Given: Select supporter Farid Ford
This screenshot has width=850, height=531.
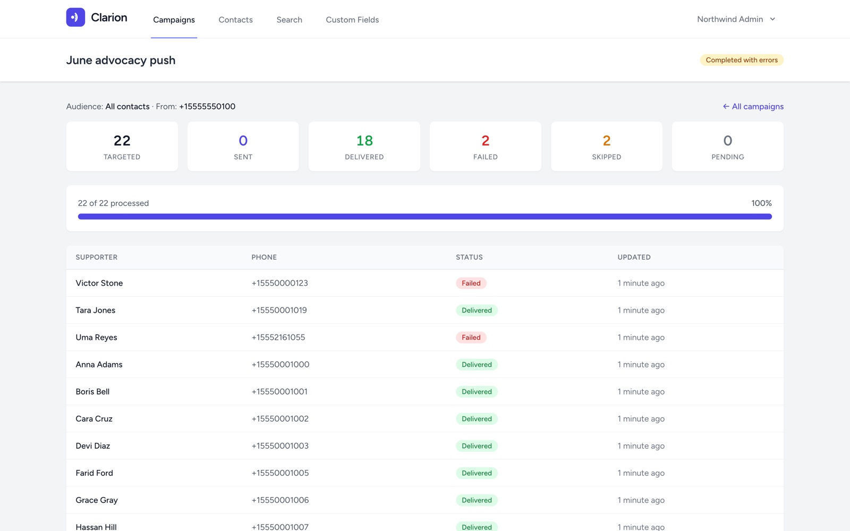Looking at the screenshot, I should (x=94, y=473).
